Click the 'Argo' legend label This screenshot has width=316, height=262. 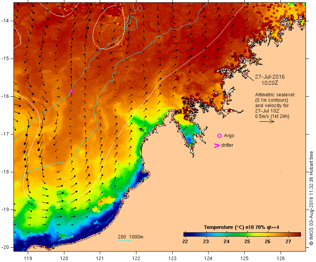pos(229,136)
